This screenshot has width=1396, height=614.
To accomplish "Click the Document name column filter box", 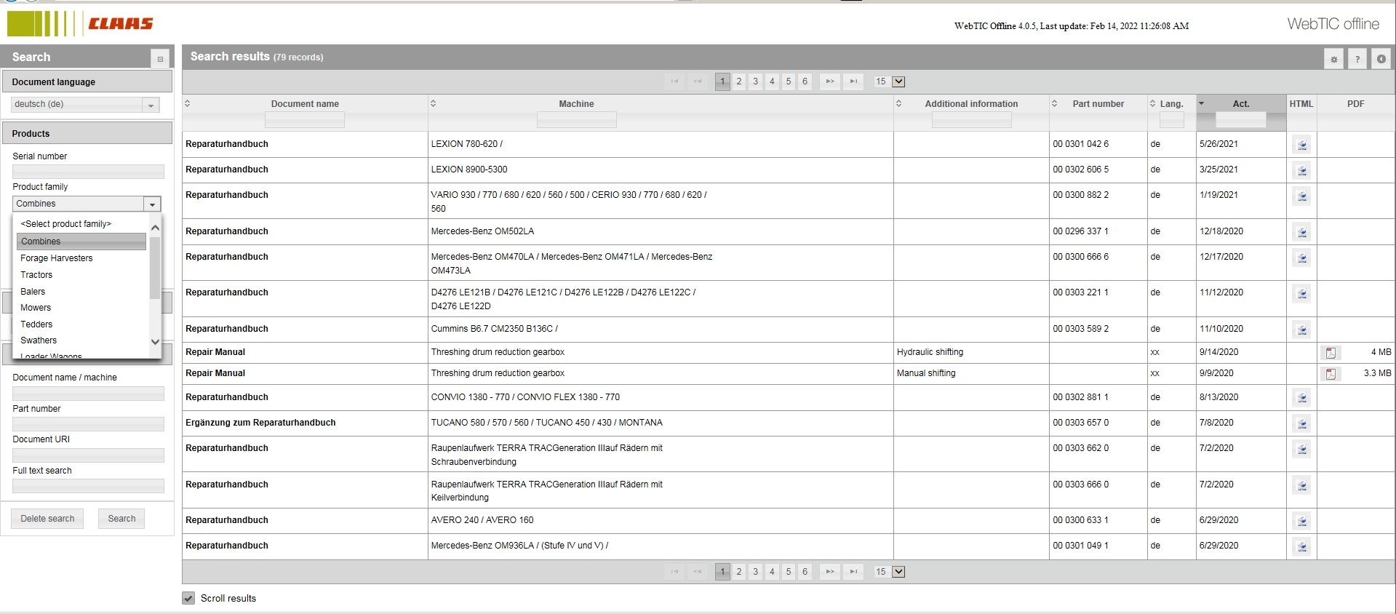I will pos(305,120).
